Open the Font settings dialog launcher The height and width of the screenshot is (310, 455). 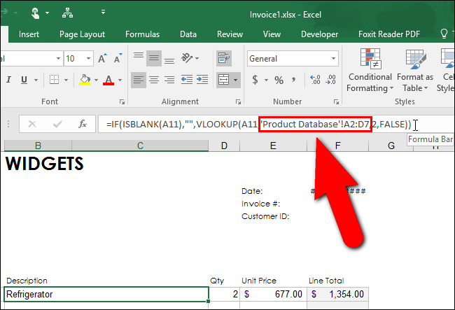(122, 101)
